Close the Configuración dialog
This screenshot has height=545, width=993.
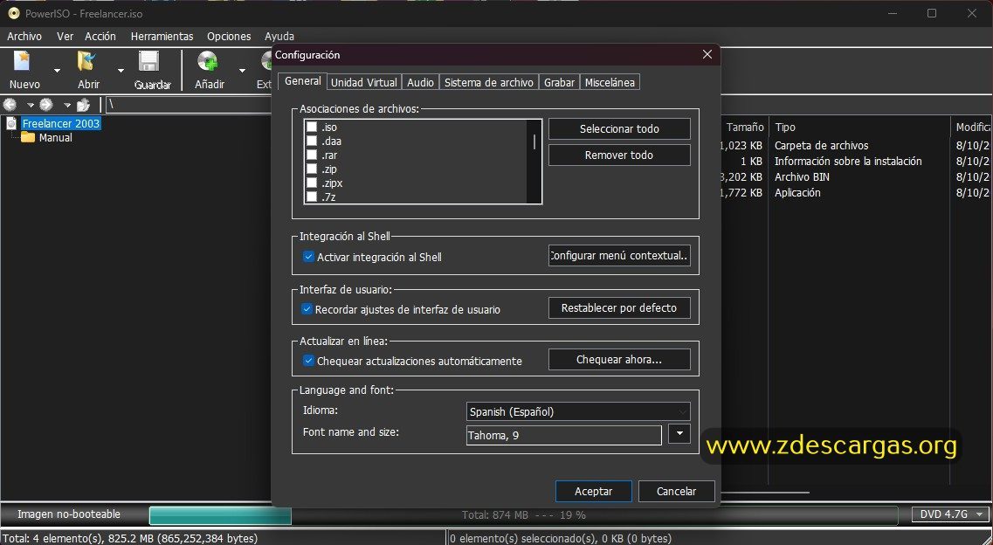(707, 54)
